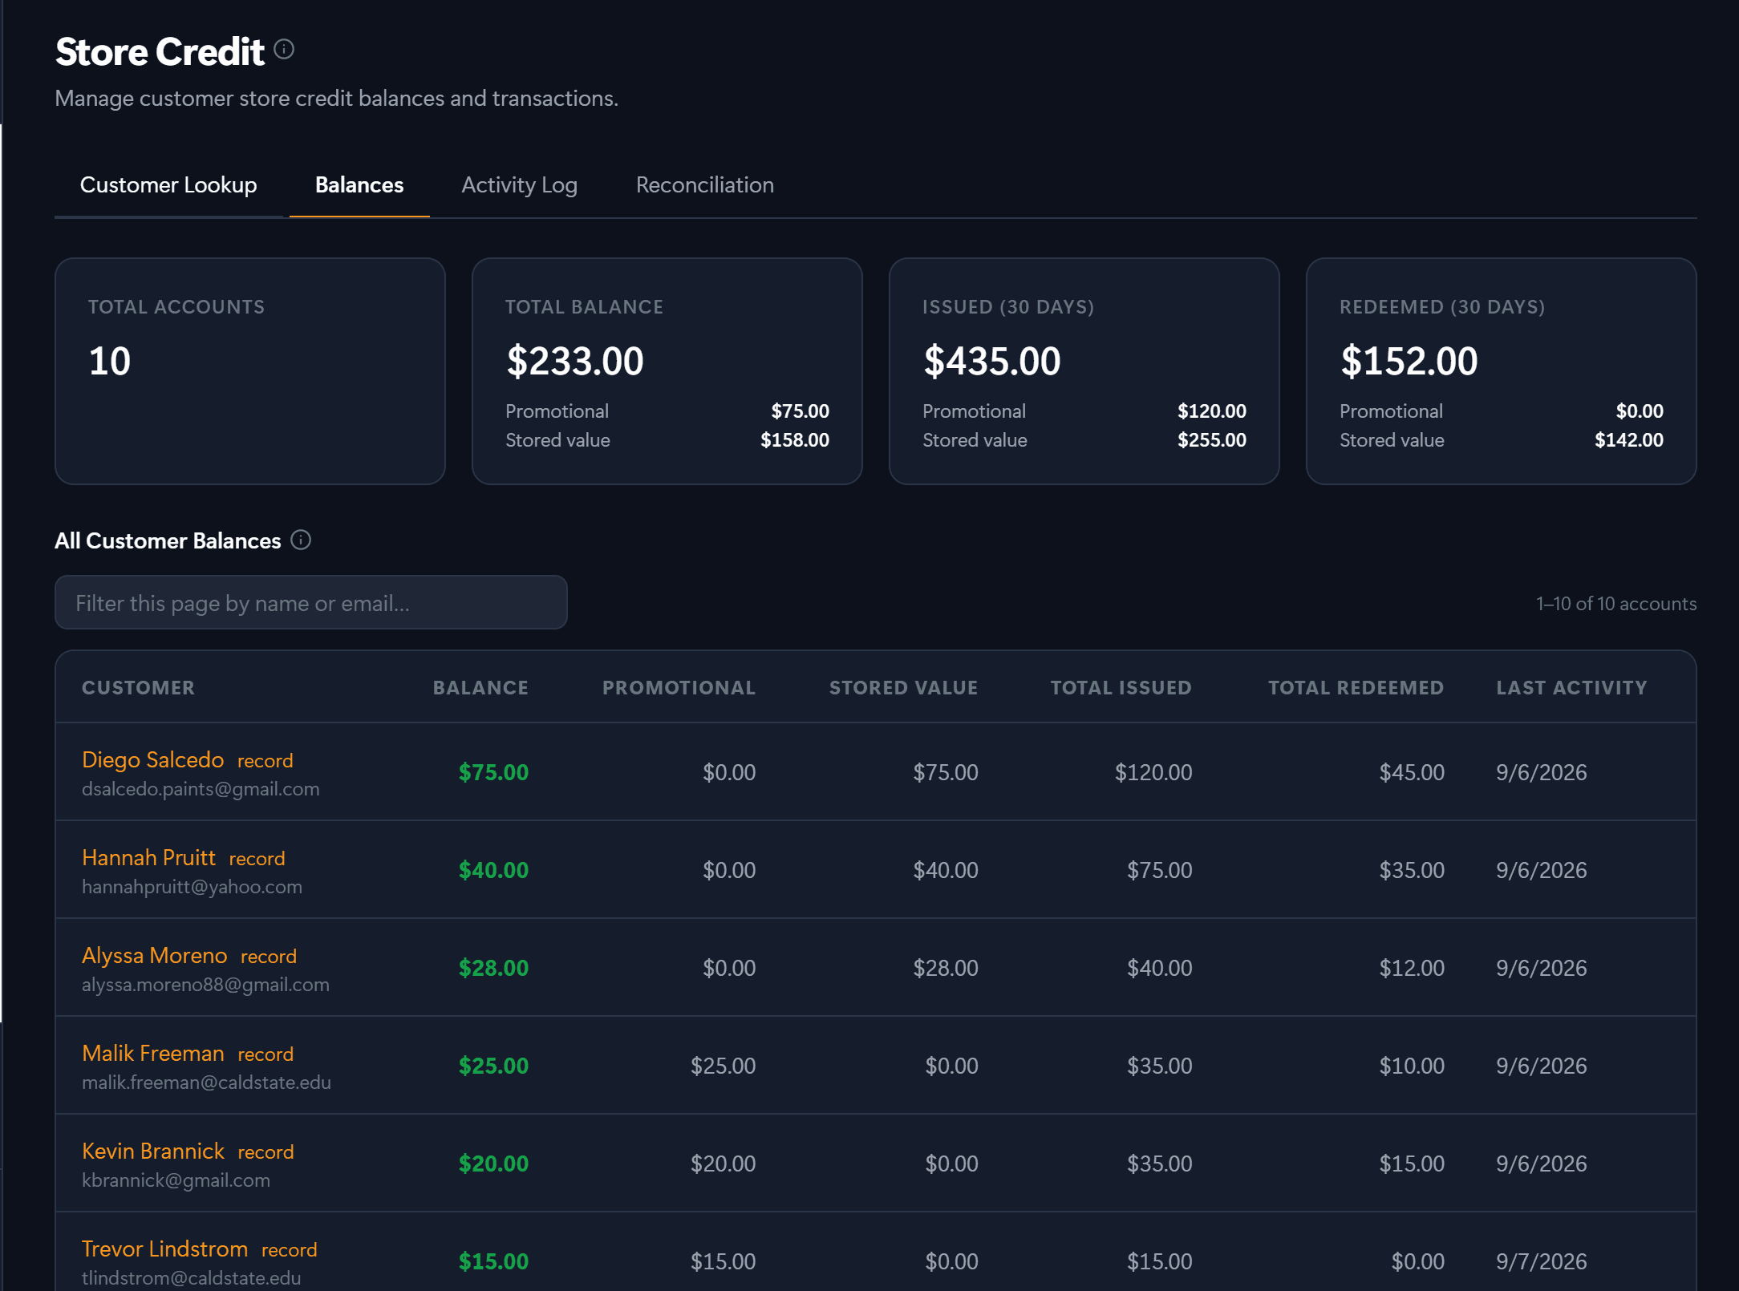The height and width of the screenshot is (1291, 1739).
Task: Click the Last Activity column header
Action: coord(1571,687)
